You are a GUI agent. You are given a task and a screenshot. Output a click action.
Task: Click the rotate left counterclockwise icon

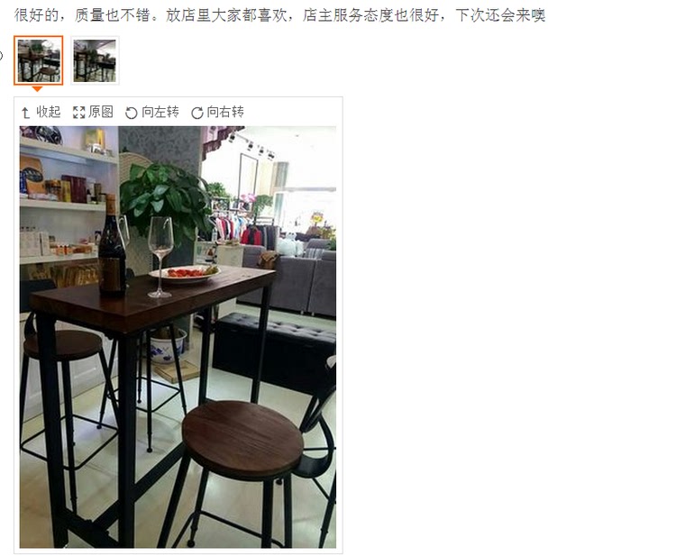pos(131,113)
